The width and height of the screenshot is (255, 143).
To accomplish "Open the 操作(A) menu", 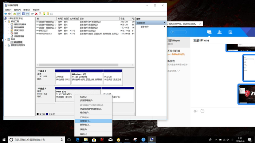I will (x=17, y=10).
